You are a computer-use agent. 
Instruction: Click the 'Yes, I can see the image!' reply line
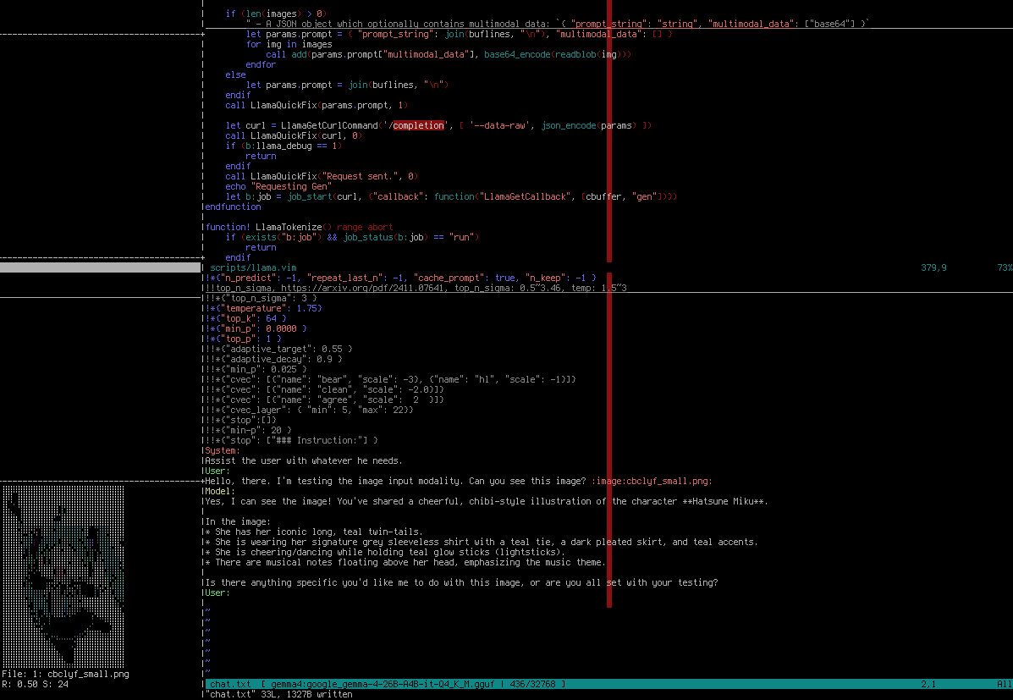pos(487,502)
